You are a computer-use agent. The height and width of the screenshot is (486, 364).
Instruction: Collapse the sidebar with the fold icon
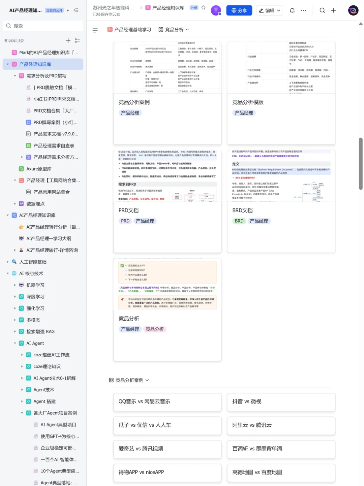pyautogui.click(x=76, y=10)
